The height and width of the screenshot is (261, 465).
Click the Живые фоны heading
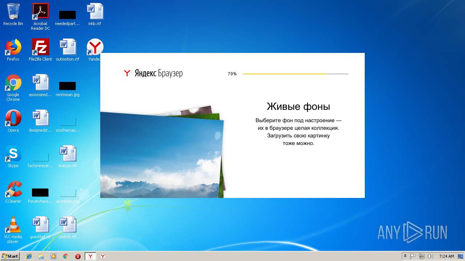pos(298,107)
